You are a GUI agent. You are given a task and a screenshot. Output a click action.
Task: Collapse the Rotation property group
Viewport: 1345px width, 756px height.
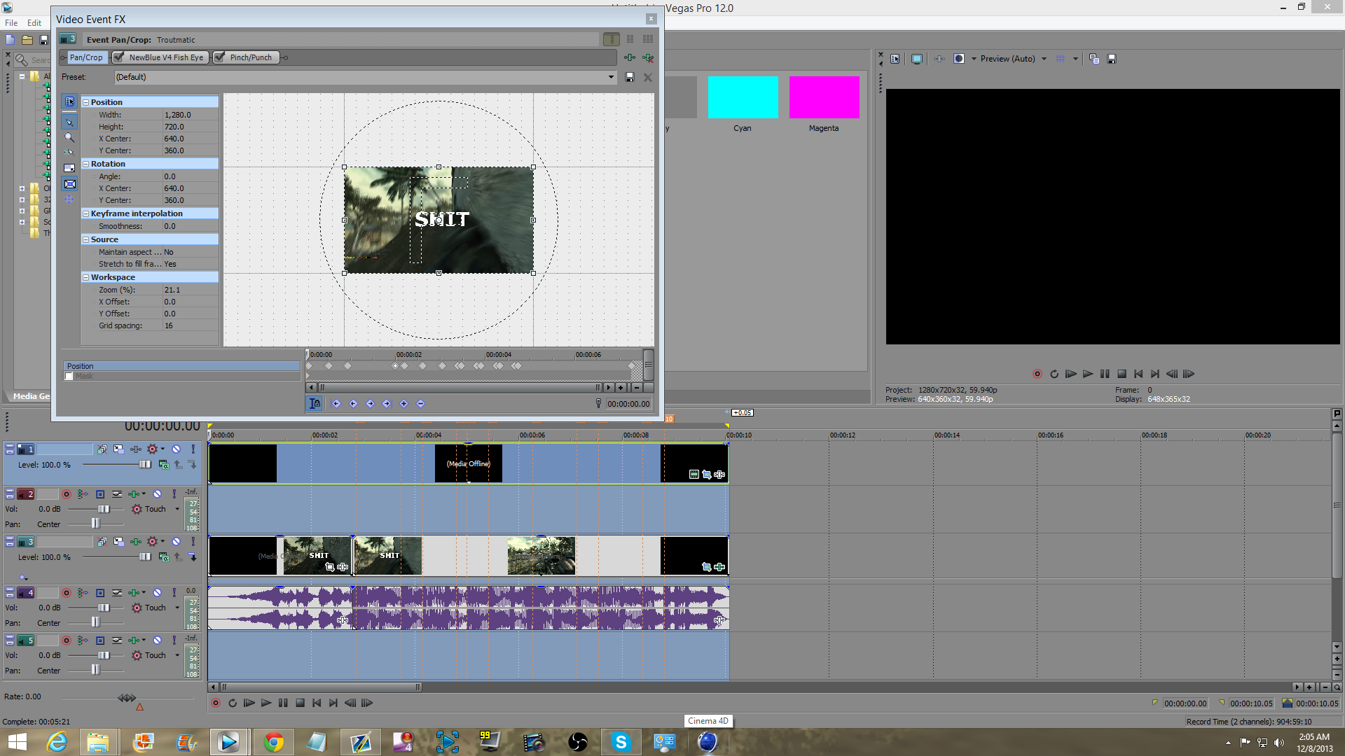click(85, 164)
